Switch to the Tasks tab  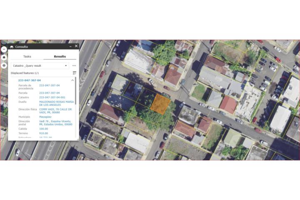click(27, 57)
